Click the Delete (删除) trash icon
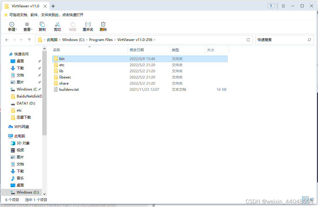Screen dimensions: 318x207 click(103, 24)
